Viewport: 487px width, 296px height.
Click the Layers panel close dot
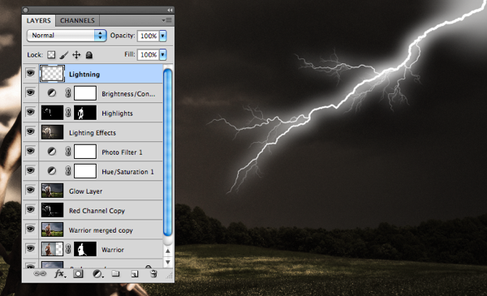click(x=26, y=11)
